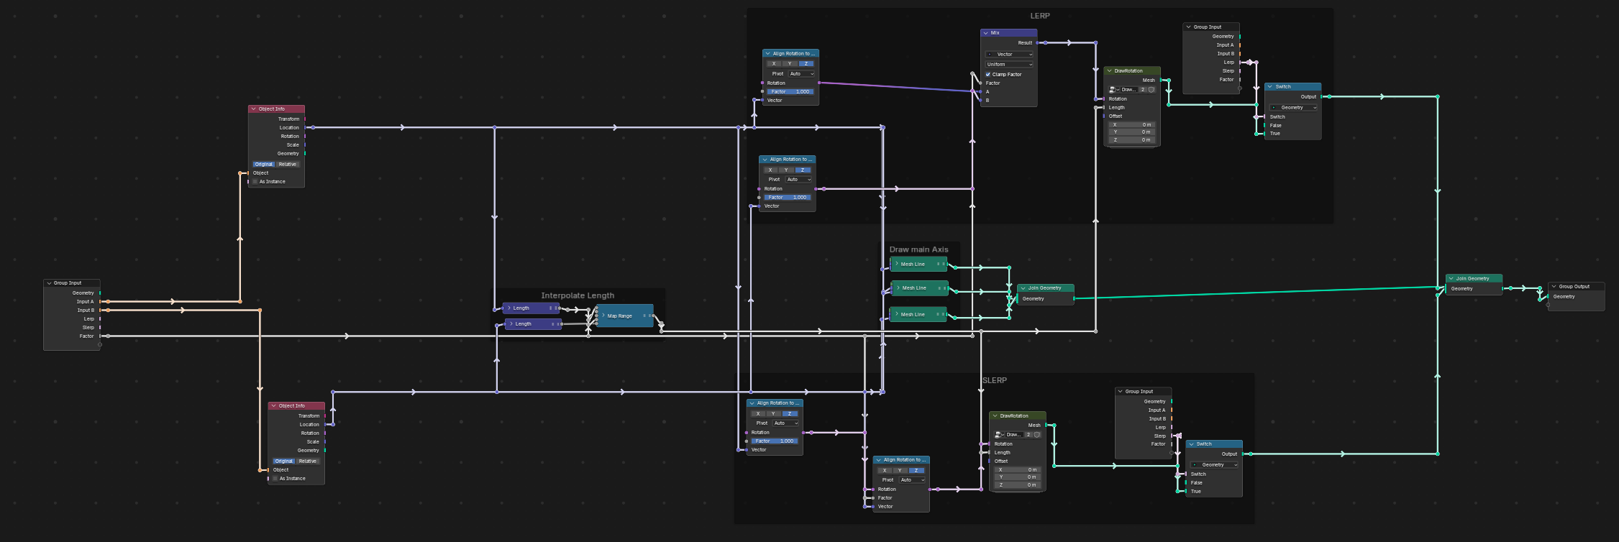Open node group browser icon in SLERP DrawRotation node
Screen dimensions: 1619x542
pos(1000,435)
